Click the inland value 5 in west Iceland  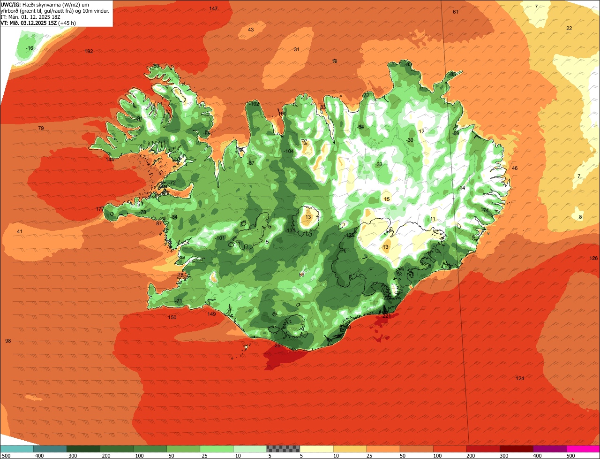(267, 242)
